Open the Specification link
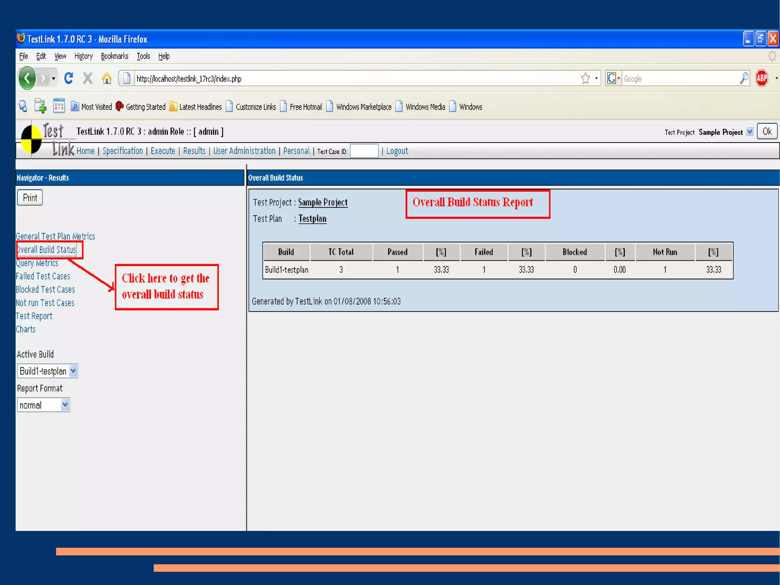This screenshot has height=585, width=780. pos(123,151)
